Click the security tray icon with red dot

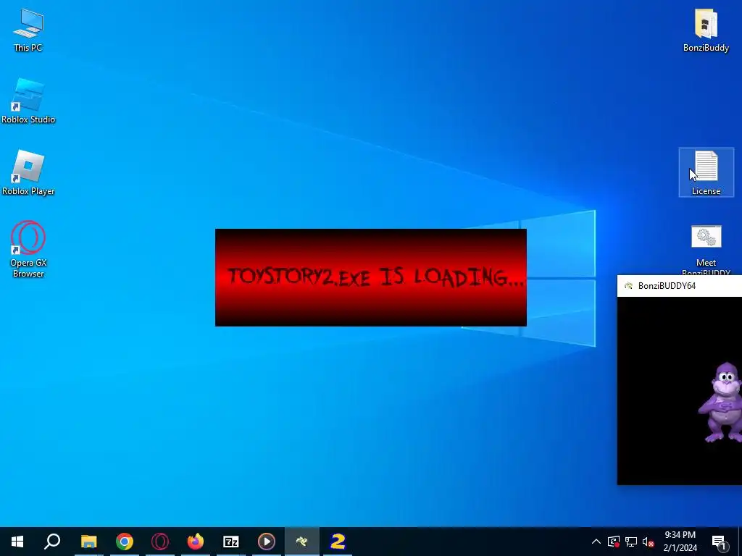pyautogui.click(x=614, y=542)
